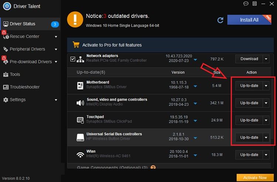Screen dimensions: 277x182
Task: Click the Peripheral Drivers plug icon
Action: (x=6, y=49)
